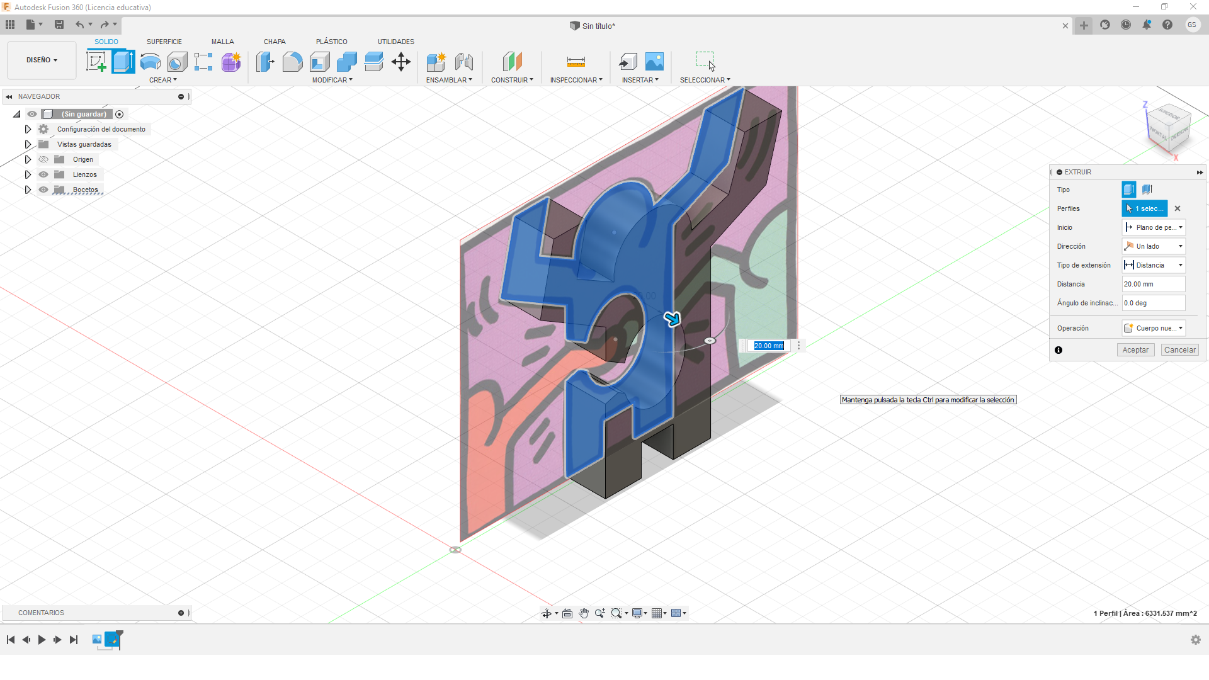Open the CREAR menu
Image resolution: width=1209 pixels, height=680 pixels.
point(163,80)
